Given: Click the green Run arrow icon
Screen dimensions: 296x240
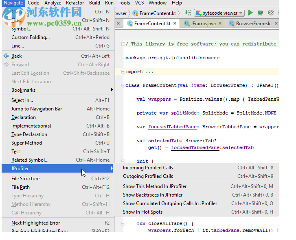Looking at the screenshot, I should (x=250, y=13).
